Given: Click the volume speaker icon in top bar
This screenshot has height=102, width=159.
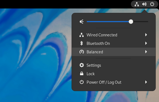Looking at the screenshot, I should coord(144,4).
